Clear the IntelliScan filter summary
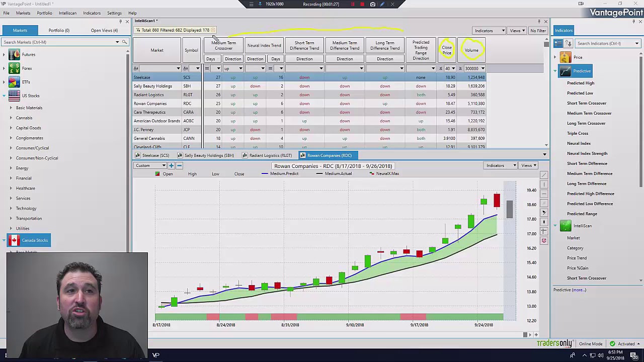This screenshot has width=644, height=362. pos(213,30)
